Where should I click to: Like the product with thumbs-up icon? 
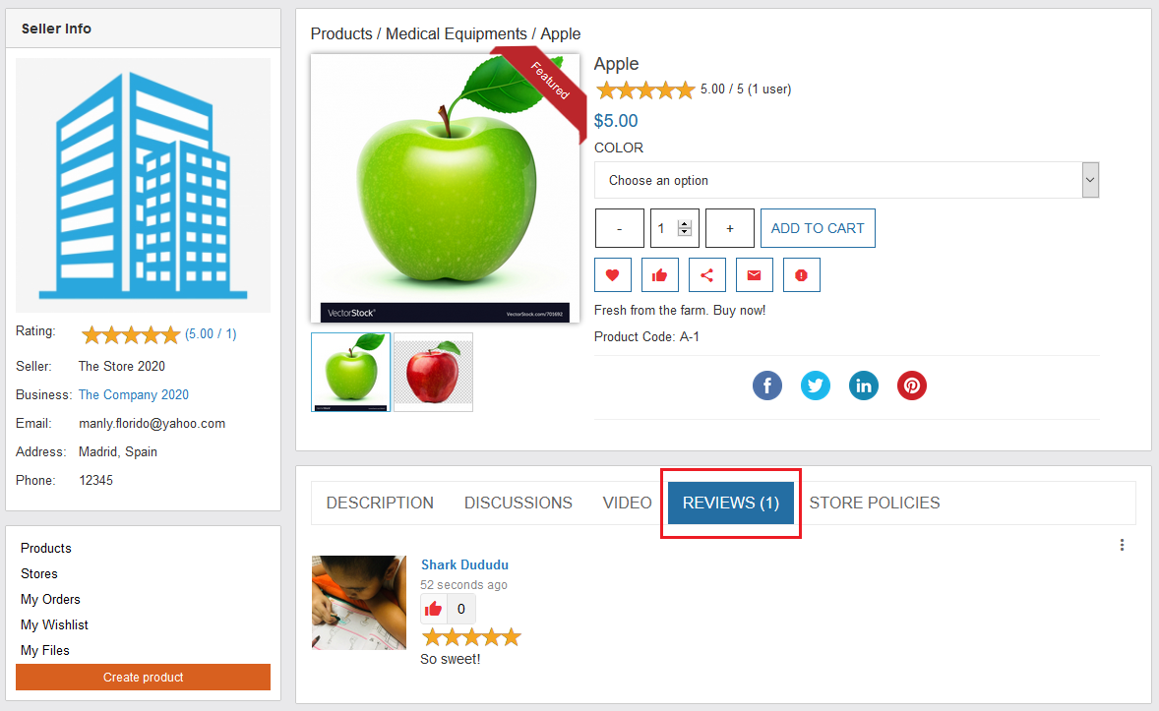(x=659, y=275)
